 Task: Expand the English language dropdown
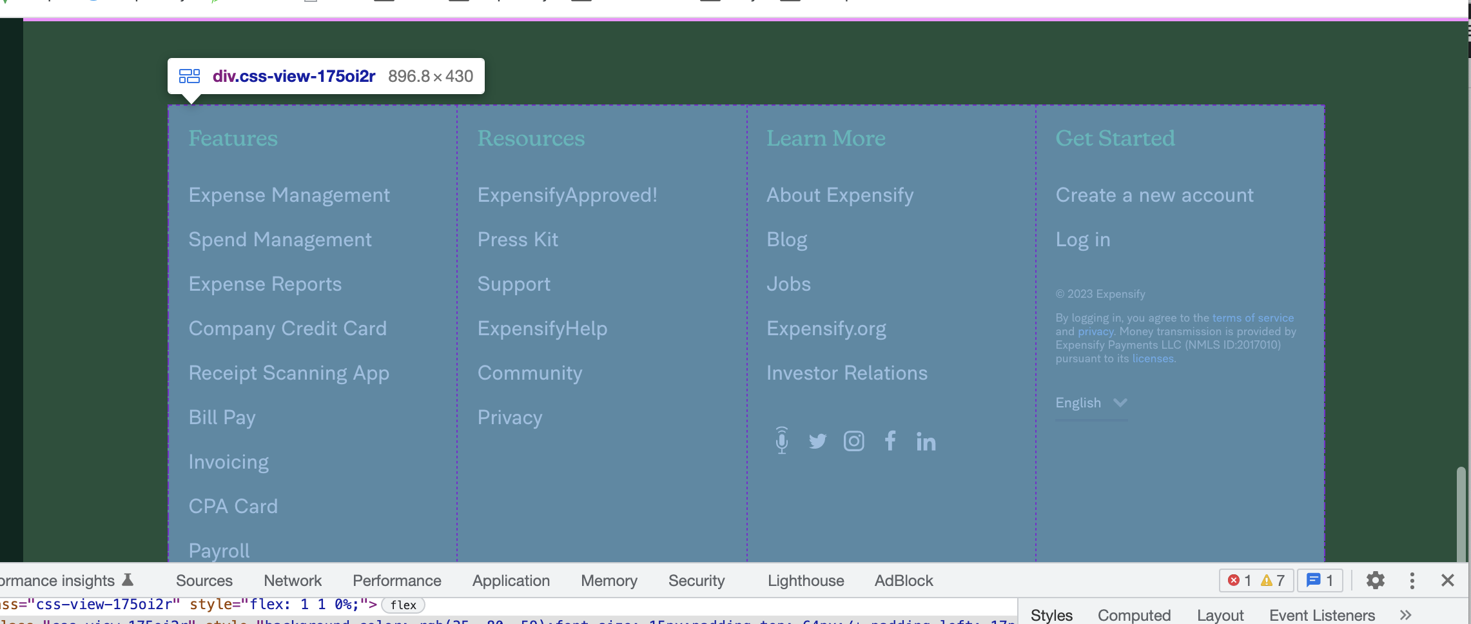coord(1091,403)
